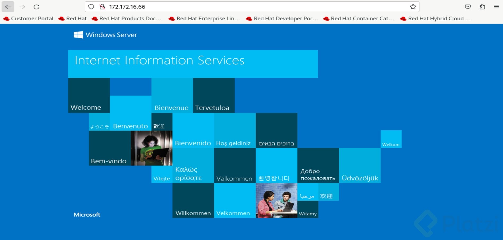The image size is (503, 240).
Task: Click the Internet Information Services banner
Action: click(193, 64)
